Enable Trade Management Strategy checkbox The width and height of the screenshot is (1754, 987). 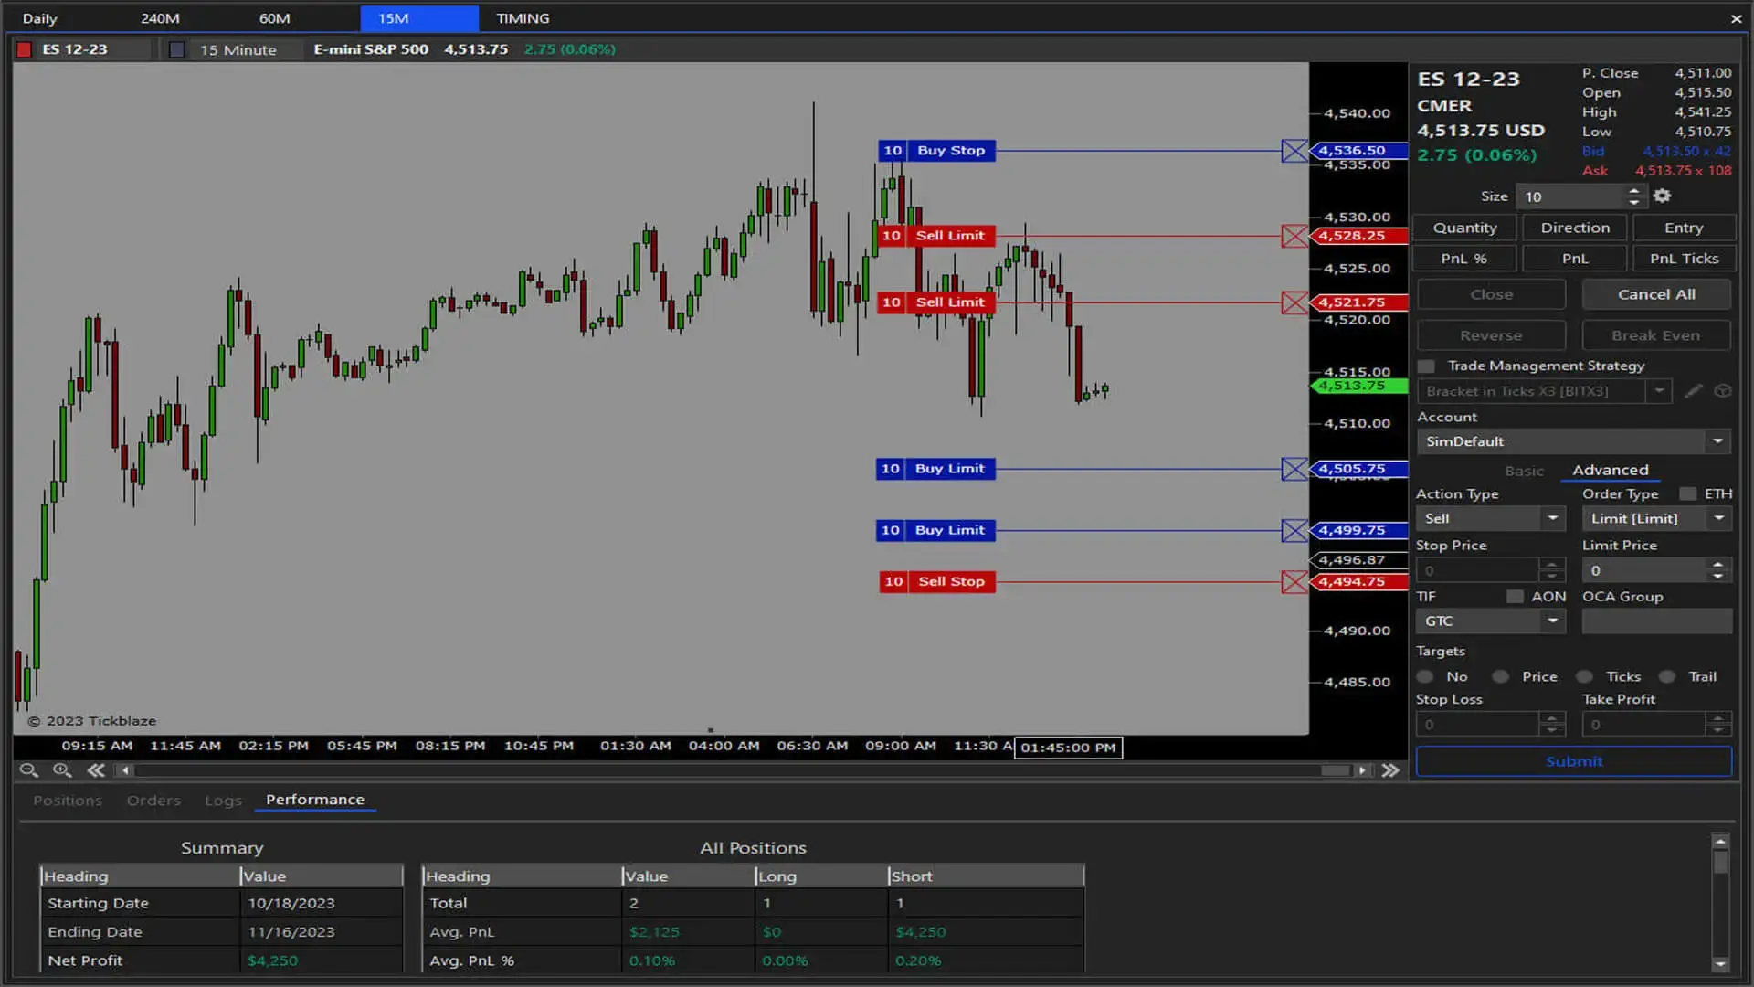(1426, 366)
